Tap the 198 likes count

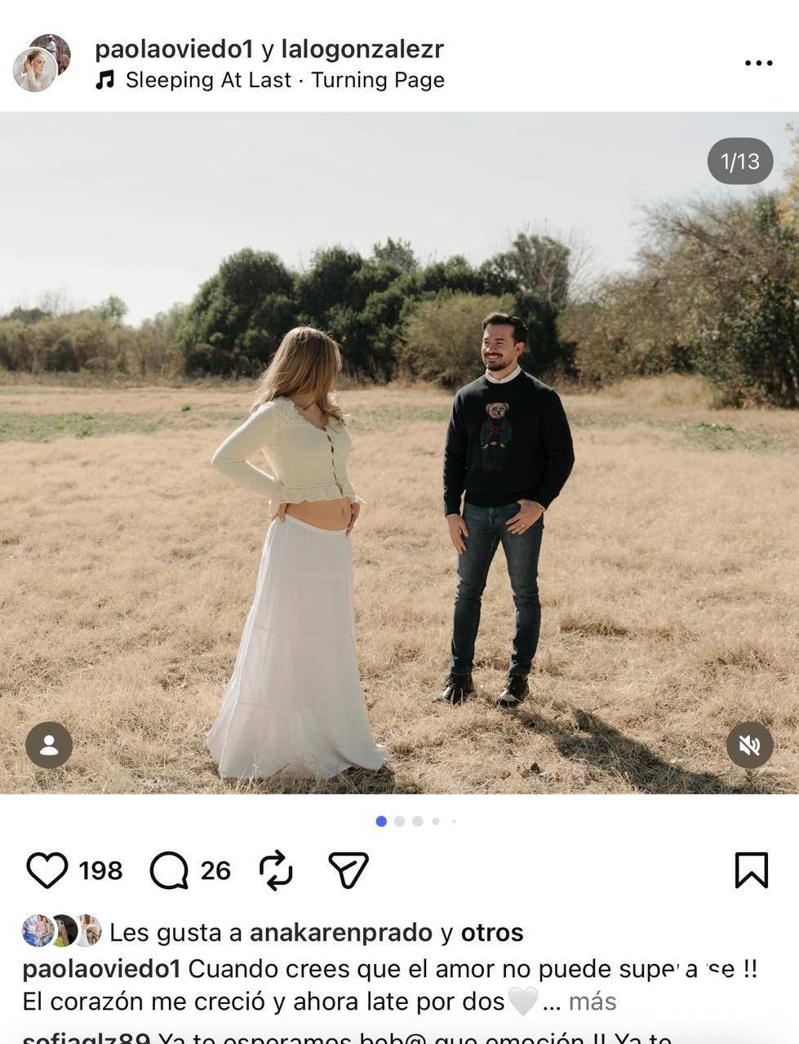point(100,871)
